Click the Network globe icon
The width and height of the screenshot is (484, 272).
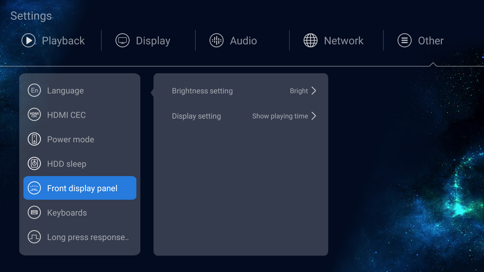(311, 41)
